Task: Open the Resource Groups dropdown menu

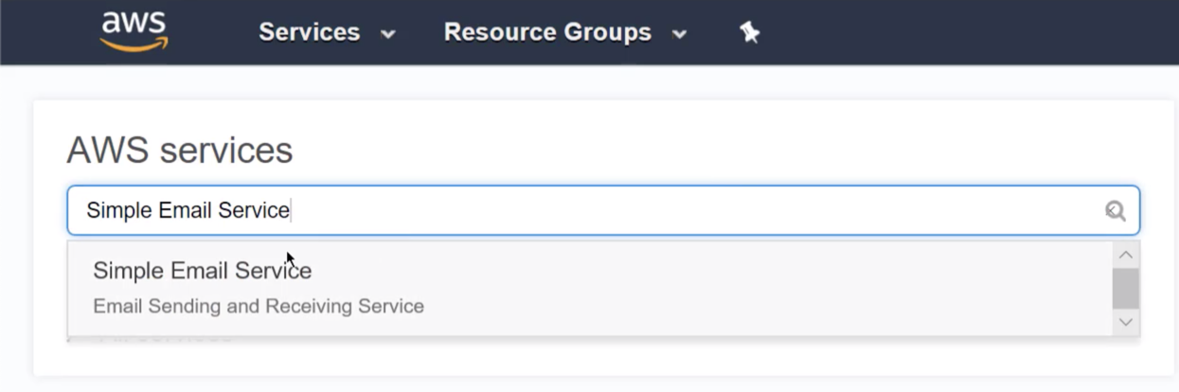Action: pos(564,32)
